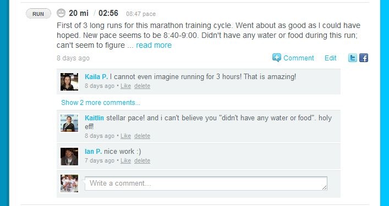This screenshot has width=389, height=206.
Task: Share the run on Facebook
Action: pyautogui.click(x=364, y=58)
